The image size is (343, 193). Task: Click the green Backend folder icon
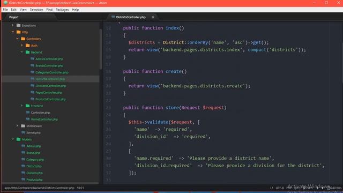(x=27, y=52)
